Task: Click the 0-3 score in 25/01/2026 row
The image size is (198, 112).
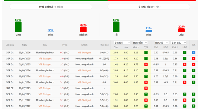Action: (x=62, y=53)
